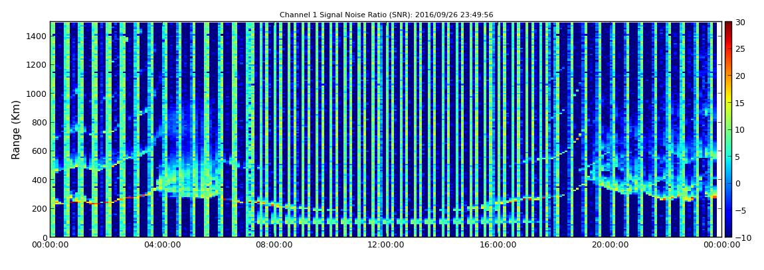Click the plot title Channel 1 Signal Noise Ratio
764x270 pixels.
tap(387, 15)
